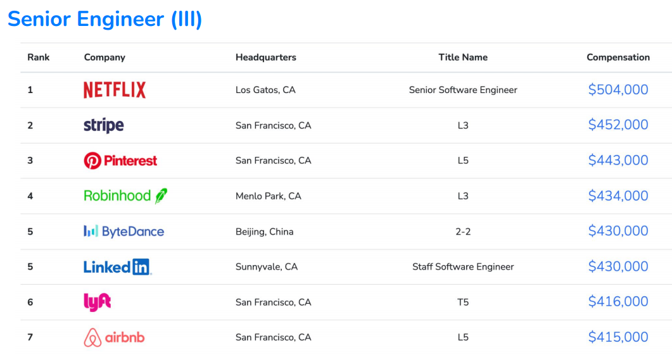672x355 pixels.
Task: Click the Compensation column header
Action: pyautogui.click(x=618, y=57)
